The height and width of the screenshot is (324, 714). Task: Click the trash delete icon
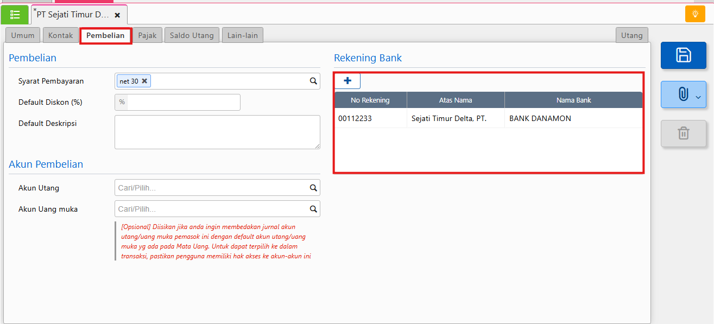(683, 133)
